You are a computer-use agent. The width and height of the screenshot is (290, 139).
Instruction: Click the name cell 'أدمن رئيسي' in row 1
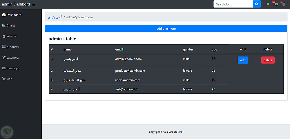pos(71,59)
